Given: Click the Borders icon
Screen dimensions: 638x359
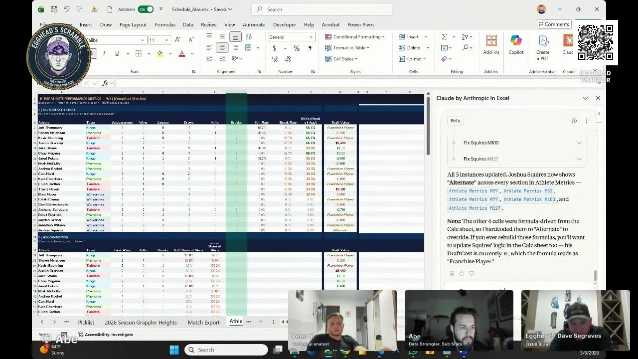Looking at the screenshot, I should [x=139, y=53].
